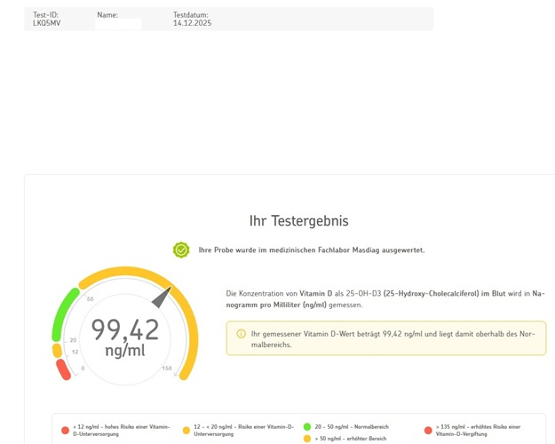Screen dimensions: 555x444
Task: Click the 'Ihr Testergebnis' heading
Action: pos(299,221)
